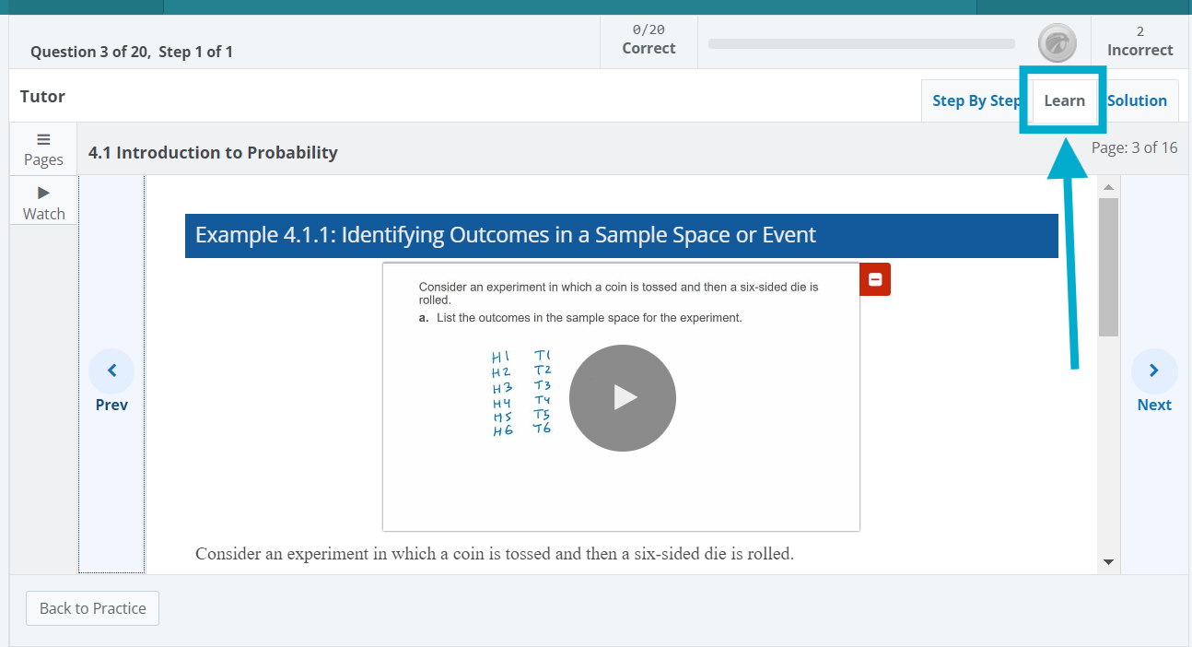
Task: Switch to the Step By Step tab
Action: (x=976, y=100)
